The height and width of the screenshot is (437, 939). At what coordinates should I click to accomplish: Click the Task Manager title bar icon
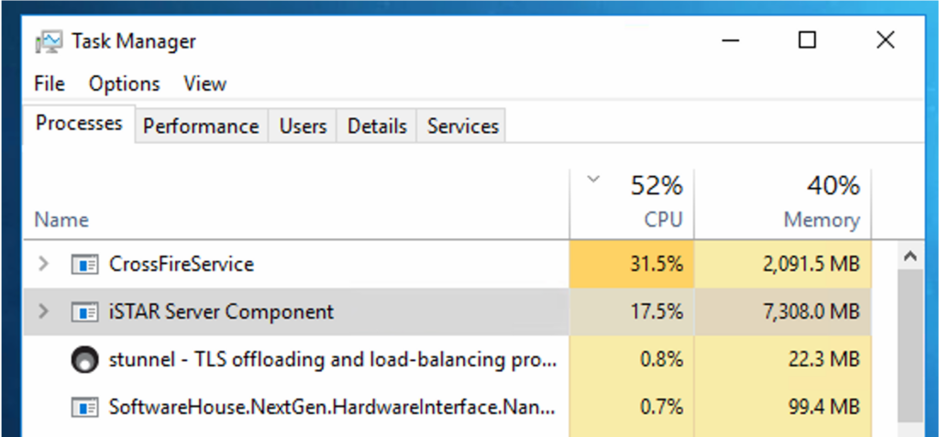pos(49,41)
